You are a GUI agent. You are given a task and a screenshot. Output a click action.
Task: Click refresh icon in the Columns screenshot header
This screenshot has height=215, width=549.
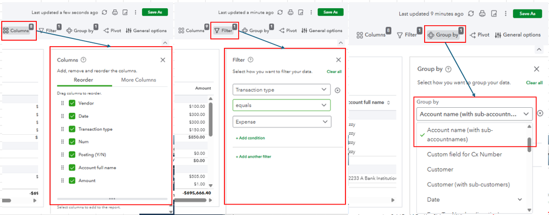pyautogui.click(x=105, y=12)
